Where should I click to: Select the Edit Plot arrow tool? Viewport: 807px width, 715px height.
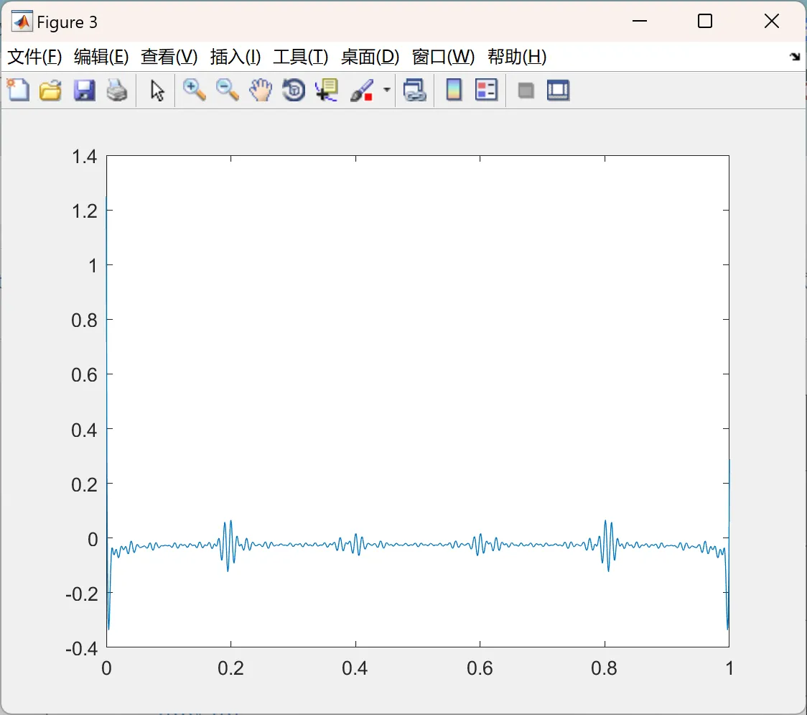157,91
